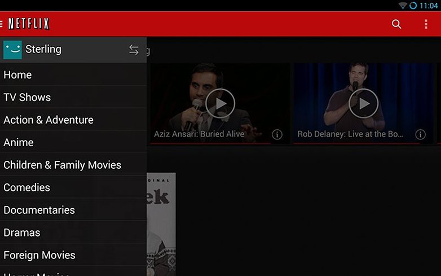Viewport: 441px width, 276px height.
Task: Tap Sterling's smiley profile avatar
Action: point(12,50)
